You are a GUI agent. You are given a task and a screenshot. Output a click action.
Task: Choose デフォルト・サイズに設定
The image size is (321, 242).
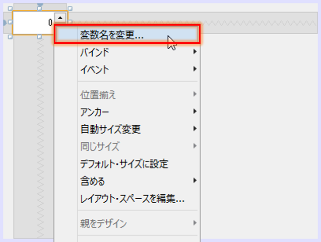click(127, 164)
